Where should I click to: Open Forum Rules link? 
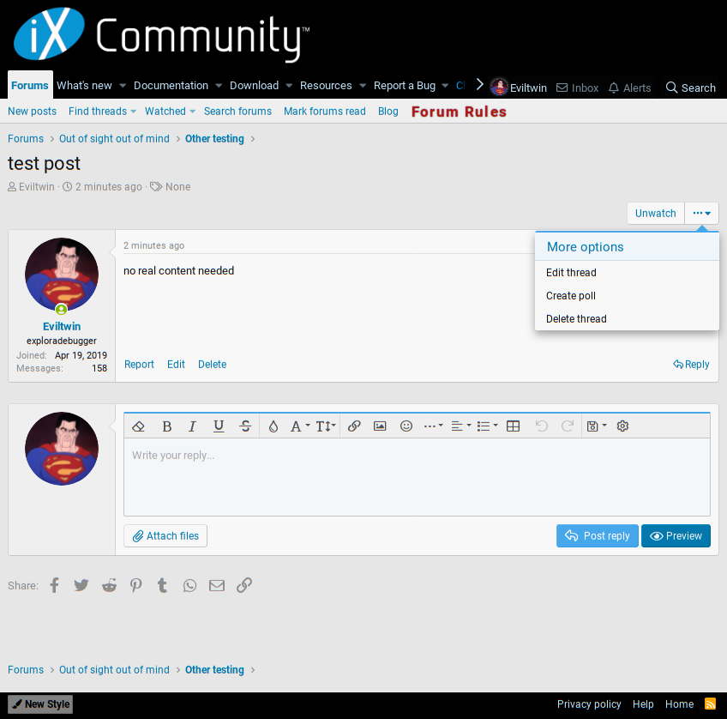click(459, 112)
